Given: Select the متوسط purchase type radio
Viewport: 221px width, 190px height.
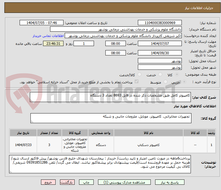Looking at the screenshot, I should pyautogui.click(x=165, y=82).
